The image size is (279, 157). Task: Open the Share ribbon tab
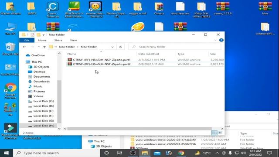coord(58,40)
